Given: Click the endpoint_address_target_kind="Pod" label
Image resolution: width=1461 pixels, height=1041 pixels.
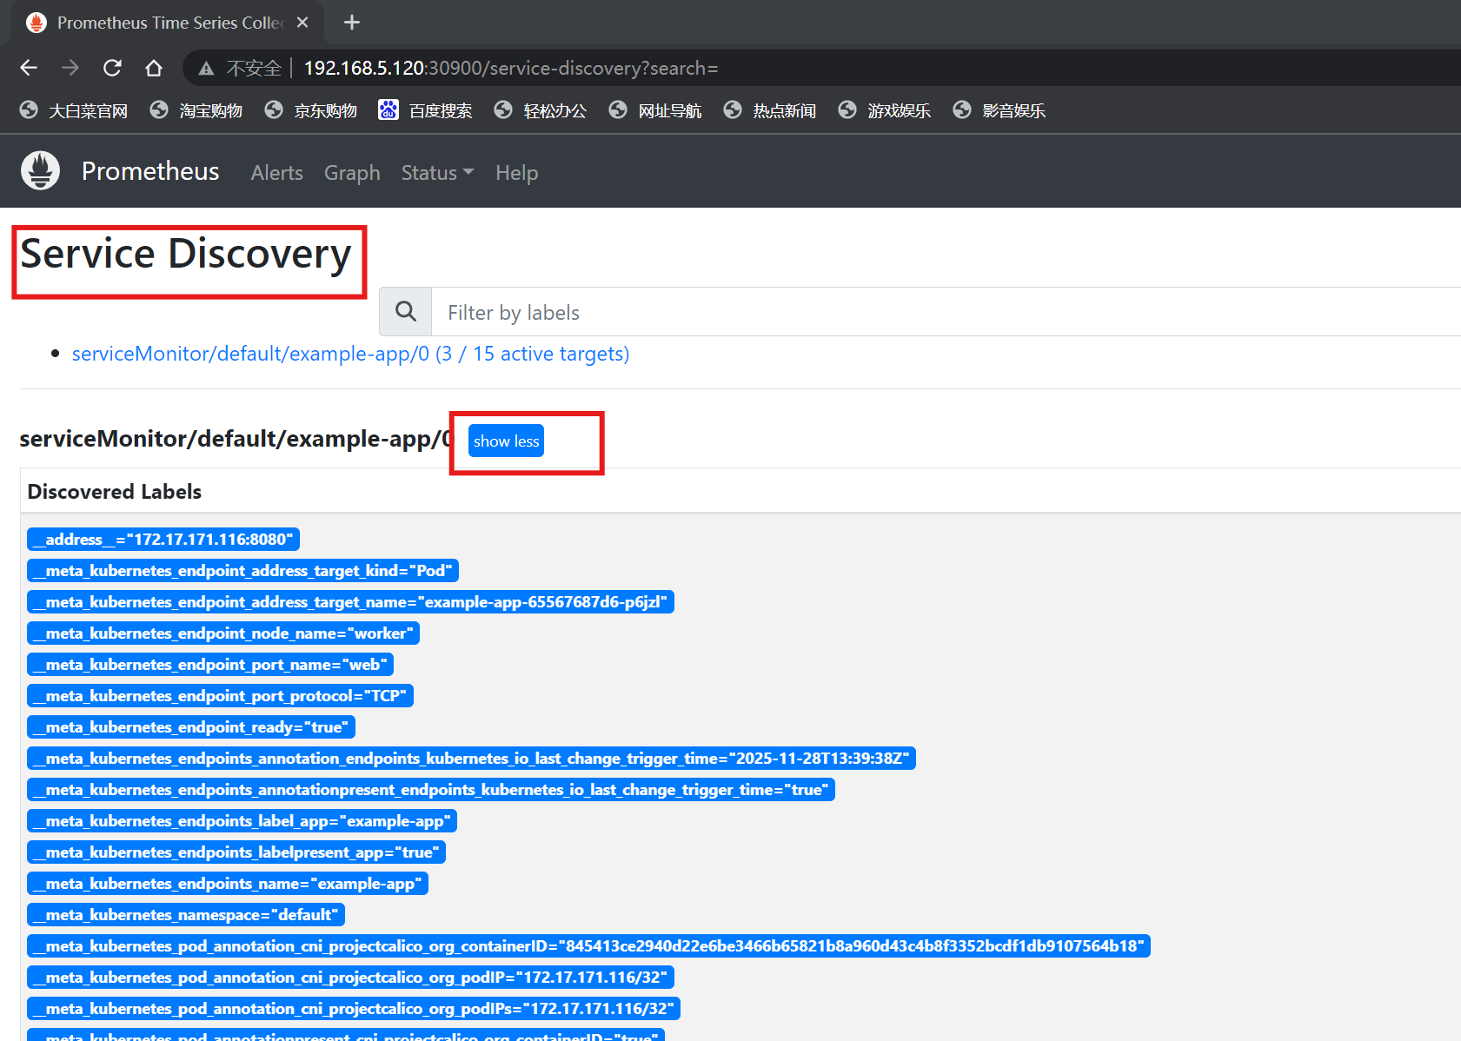Looking at the screenshot, I should coord(242,571).
